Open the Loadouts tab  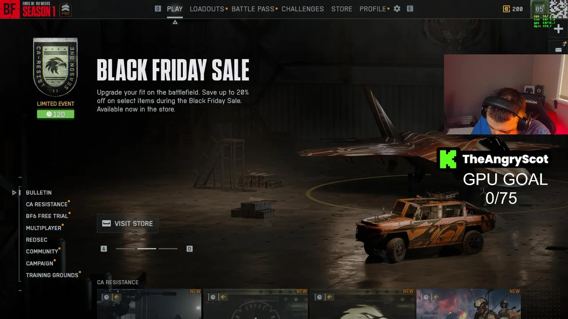207,9
